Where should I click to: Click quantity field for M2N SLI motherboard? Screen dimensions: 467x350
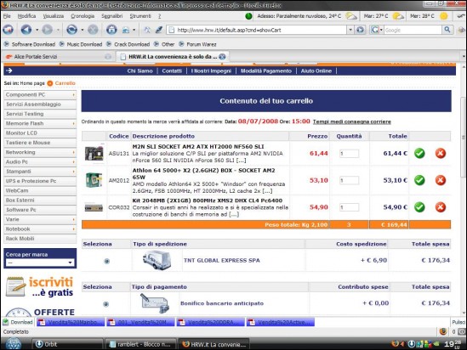349,154
